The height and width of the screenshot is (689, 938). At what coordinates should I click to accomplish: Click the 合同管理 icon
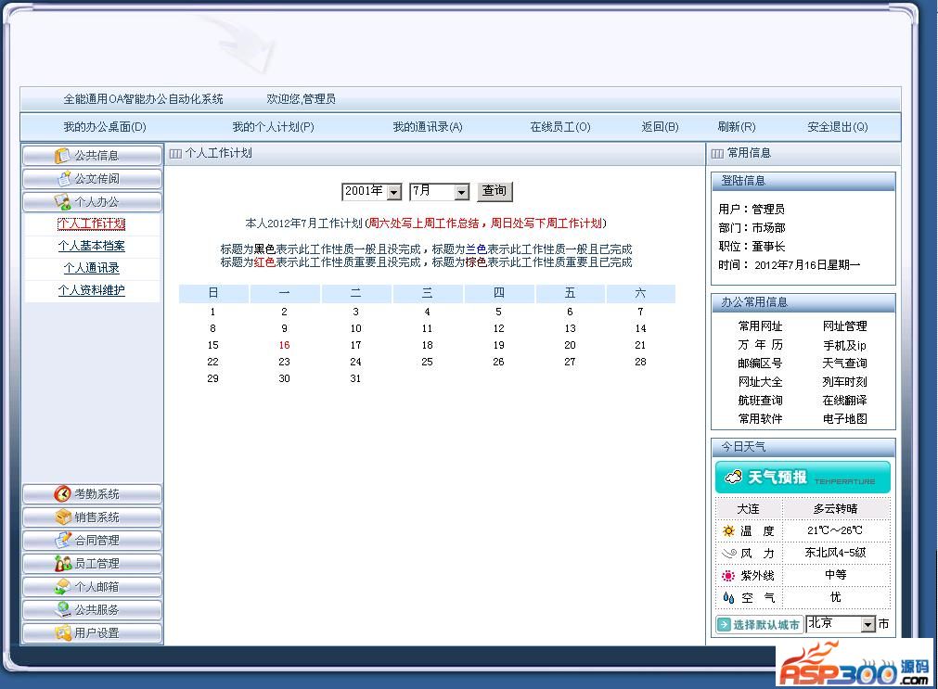(x=63, y=540)
